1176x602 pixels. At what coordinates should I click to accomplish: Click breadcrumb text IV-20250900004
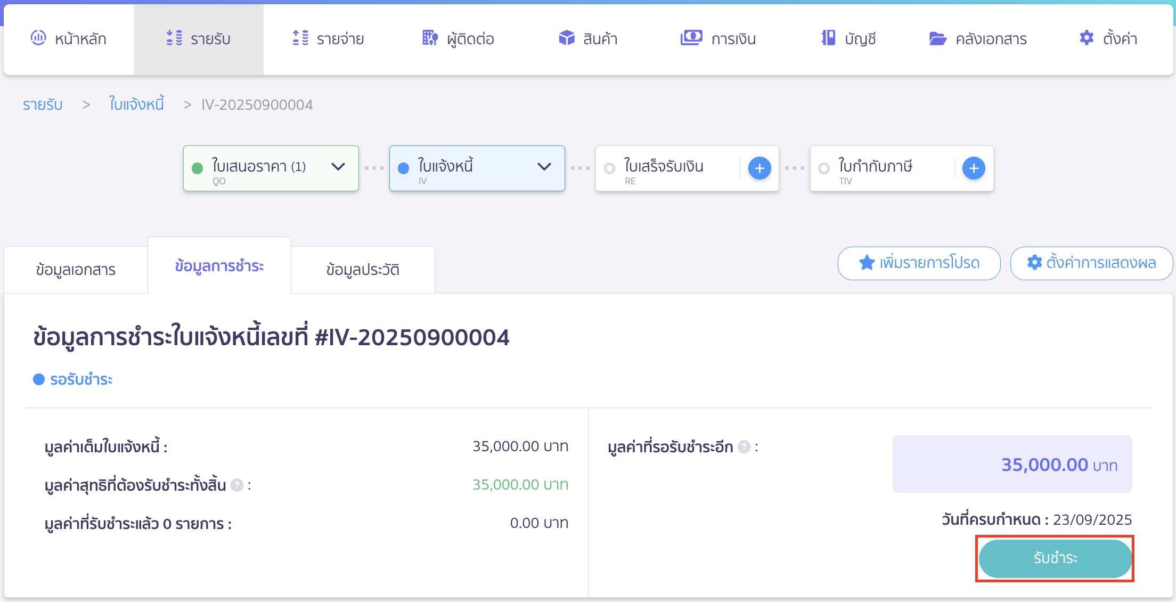click(257, 104)
